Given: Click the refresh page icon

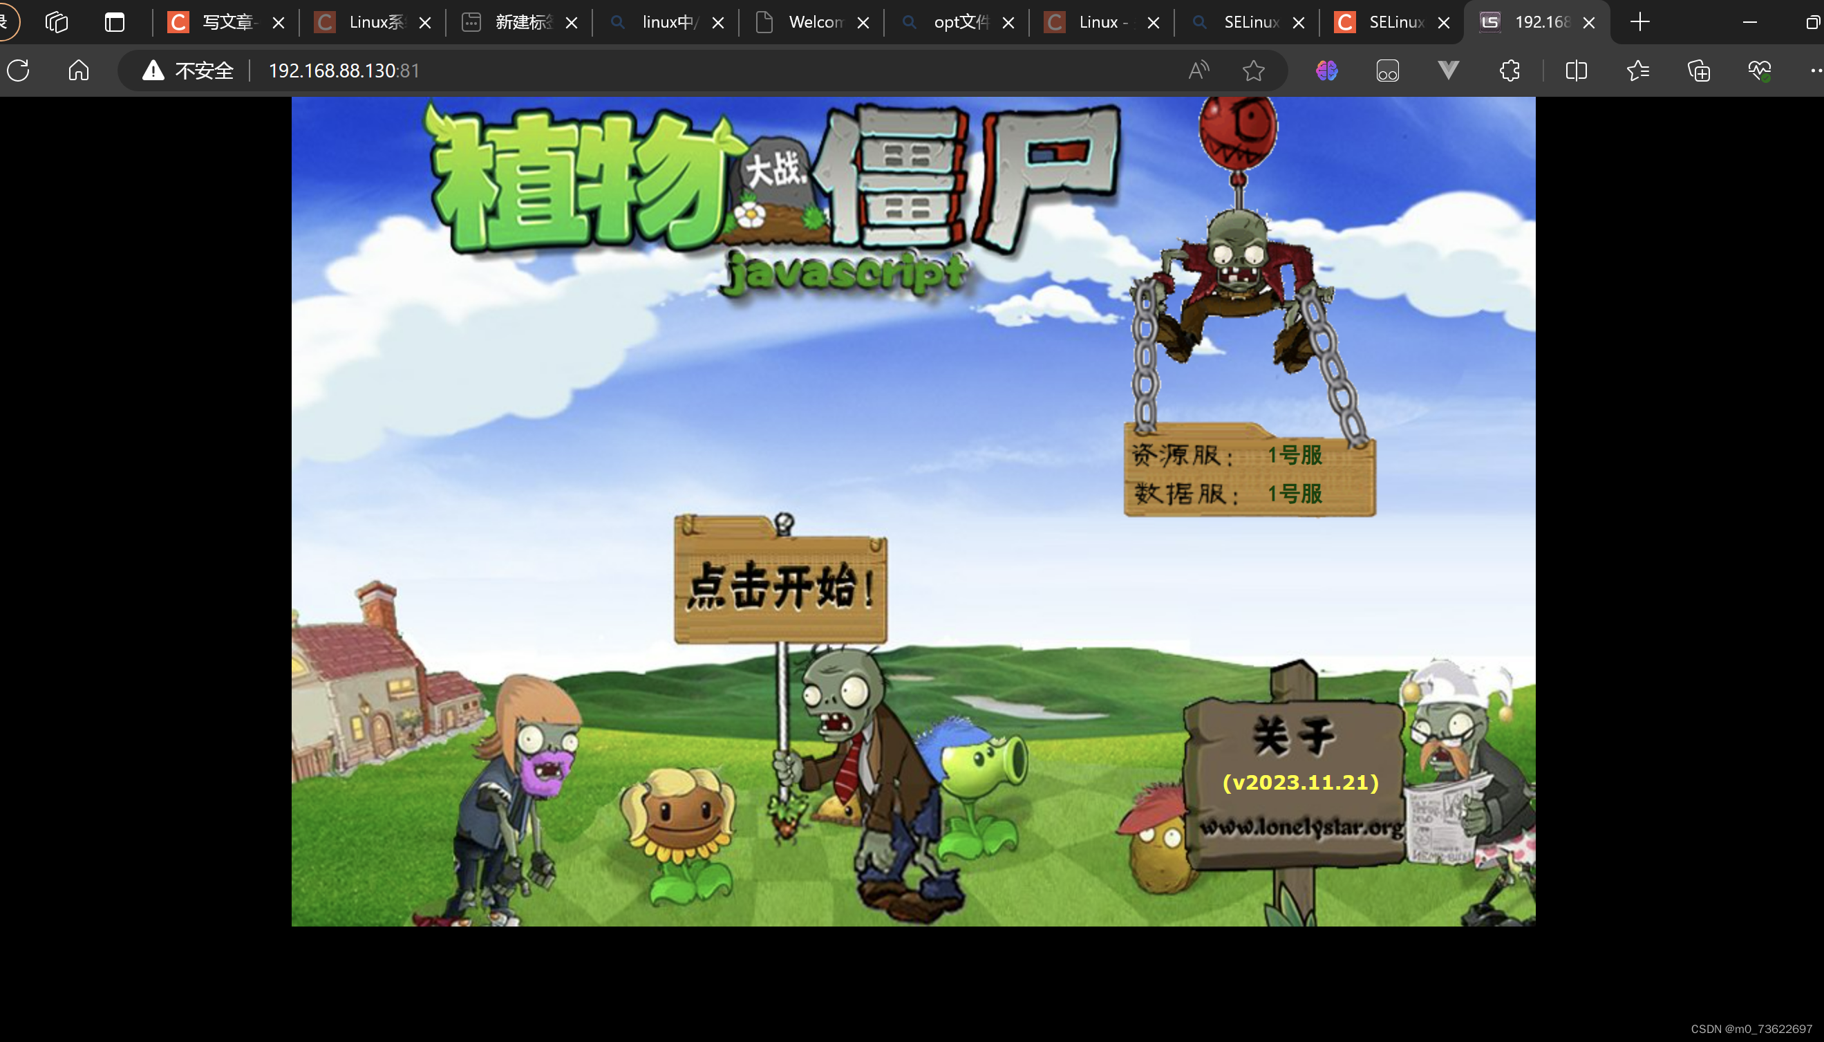Looking at the screenshot, I should (19, 70).
